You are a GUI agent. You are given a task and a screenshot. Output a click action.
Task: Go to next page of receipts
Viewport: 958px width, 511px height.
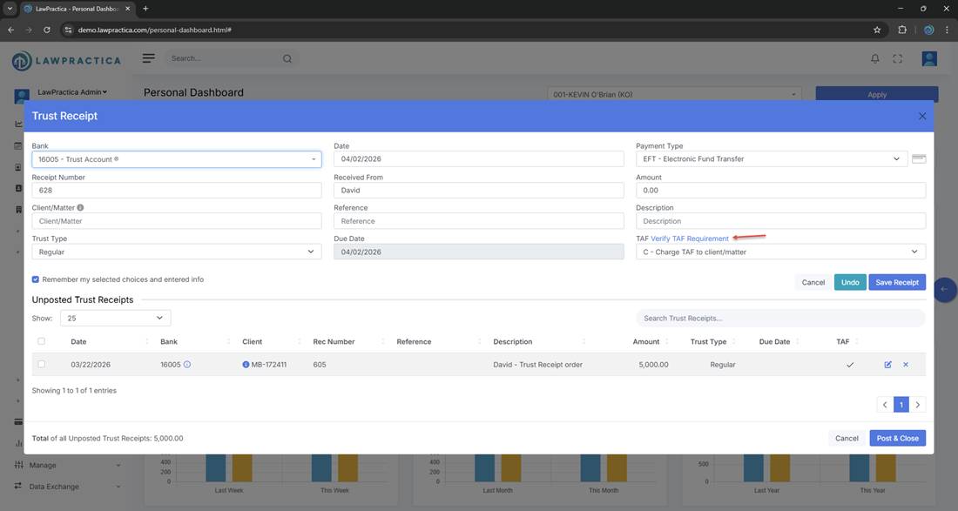click(918, 405)
